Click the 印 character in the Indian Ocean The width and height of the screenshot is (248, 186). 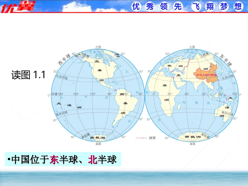click(184, 103)
